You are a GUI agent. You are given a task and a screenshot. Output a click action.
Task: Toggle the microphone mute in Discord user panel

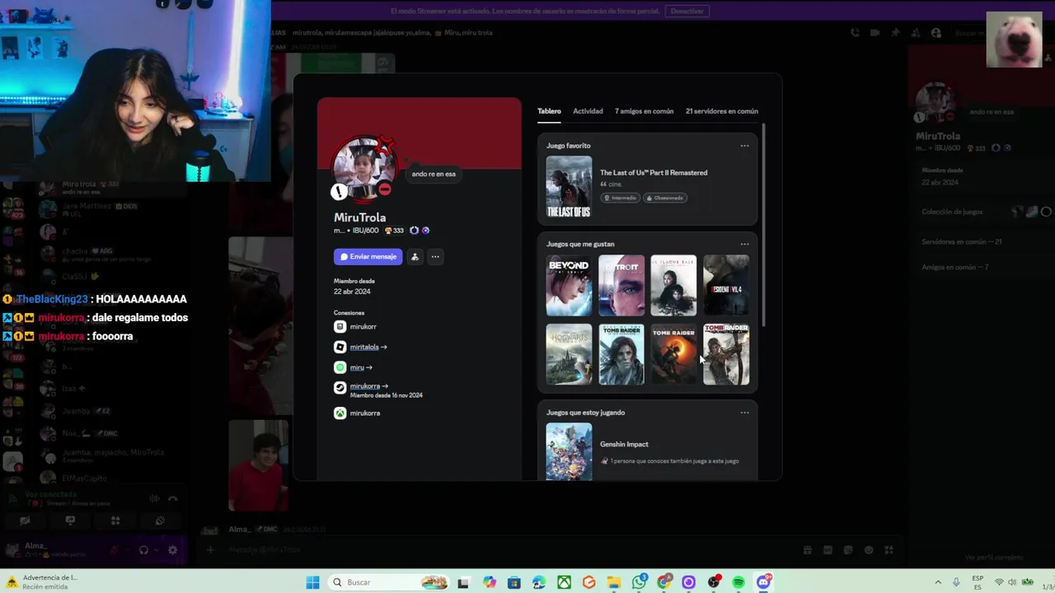point(115,550)
